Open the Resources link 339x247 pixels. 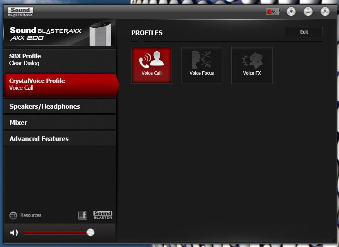(x=31, y=215)
